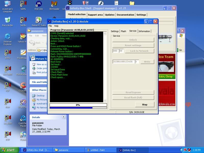Open the File menu in Infinity Box
Viewport: 204px width, 153px height.
50,26
